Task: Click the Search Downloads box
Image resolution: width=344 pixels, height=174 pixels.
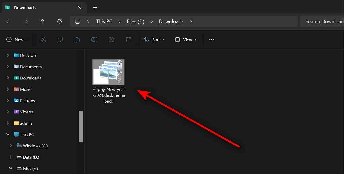Action: 322,21
